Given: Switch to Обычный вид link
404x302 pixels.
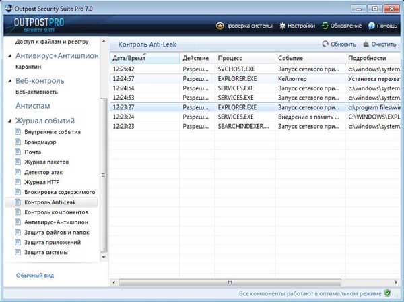Looking at the screenshot, I should click(x=35, y=276).
